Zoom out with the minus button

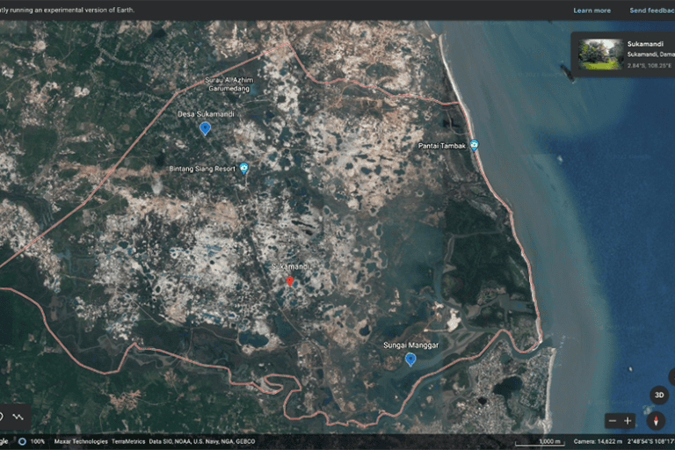click(612, 421)
